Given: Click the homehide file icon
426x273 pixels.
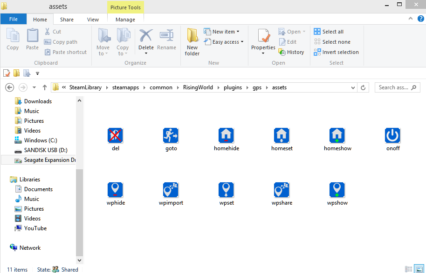Looking at the screenshot, I should pyautogui.click(x=226, y=136).
